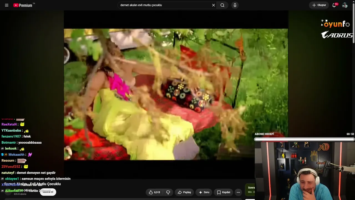Open the notifications bell

[x=334, y=5]
